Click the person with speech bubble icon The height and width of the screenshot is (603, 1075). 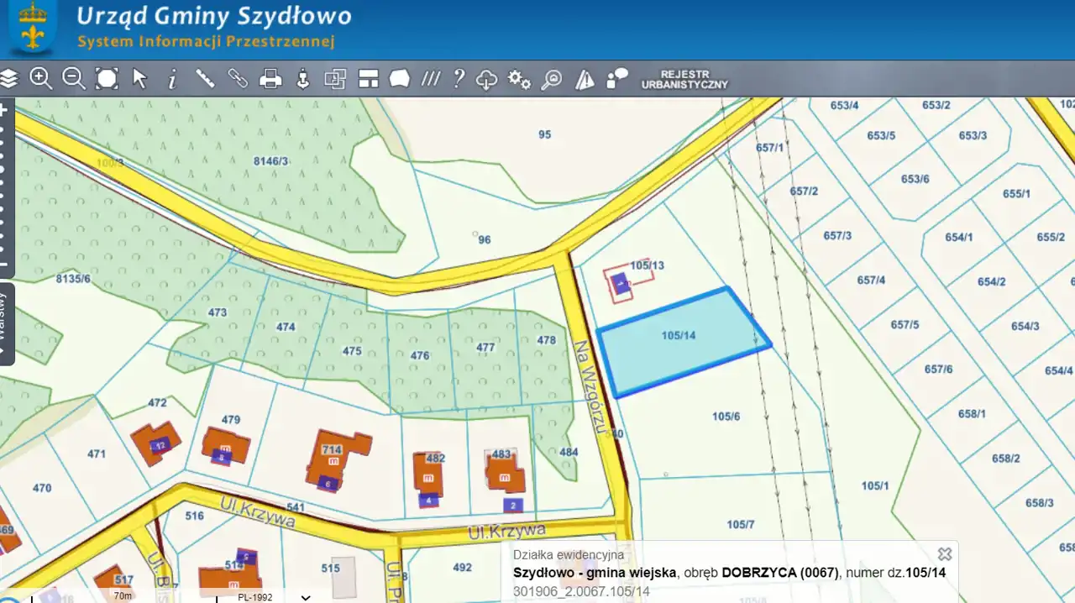[x=617, y=79]
